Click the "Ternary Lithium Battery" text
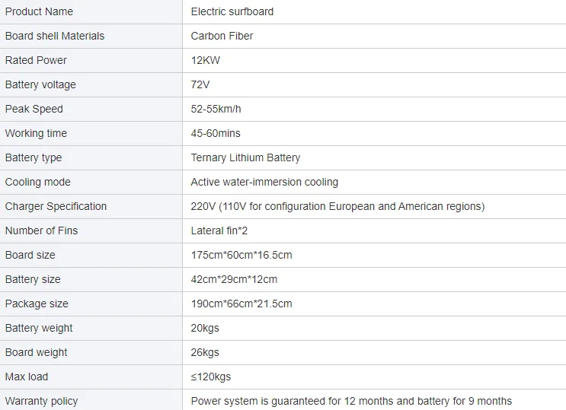The image size is (566, 410). (x=245, y=157)
